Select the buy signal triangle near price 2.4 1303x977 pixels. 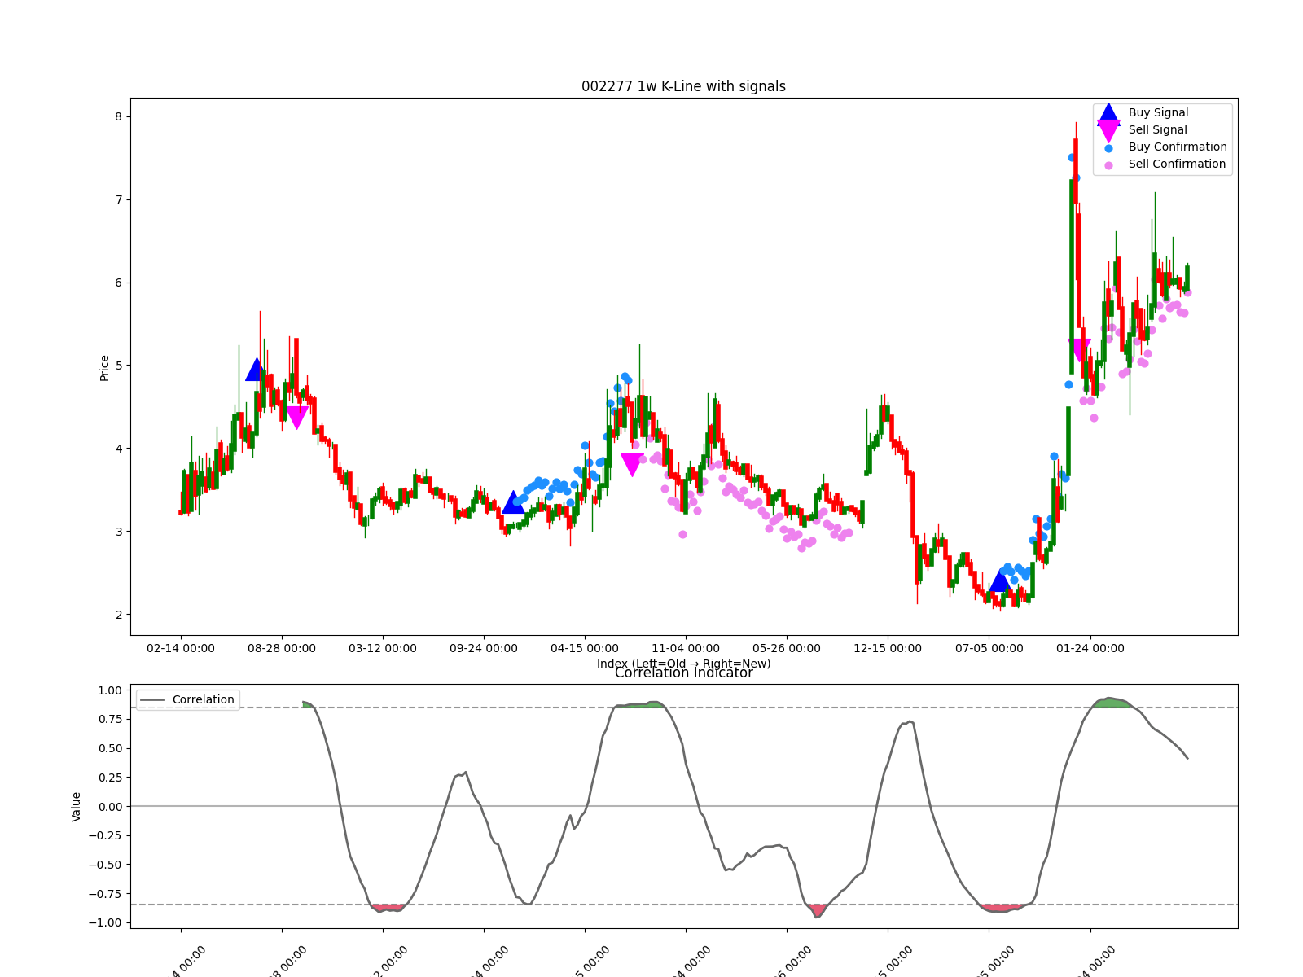pos(999,581)
